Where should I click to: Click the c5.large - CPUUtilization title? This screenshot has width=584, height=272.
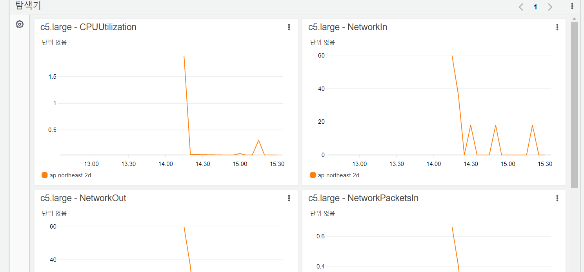88,27
